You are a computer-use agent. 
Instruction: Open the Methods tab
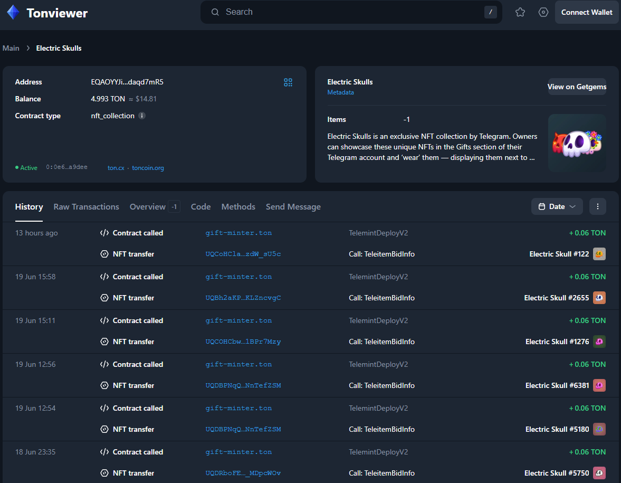click(x=238, y=207)
